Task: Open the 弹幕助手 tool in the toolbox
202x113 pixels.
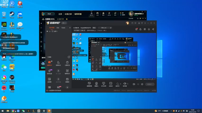Action: coord(49,64)
